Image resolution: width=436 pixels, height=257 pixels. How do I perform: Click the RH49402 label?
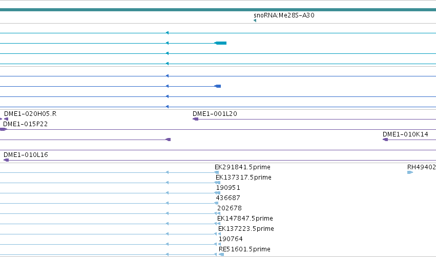pyautogui.click(x=421, y=167)
